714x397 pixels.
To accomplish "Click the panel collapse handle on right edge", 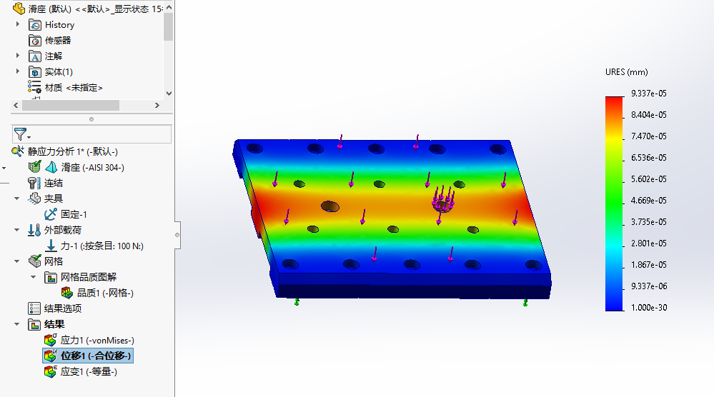I will pos(177,235).
